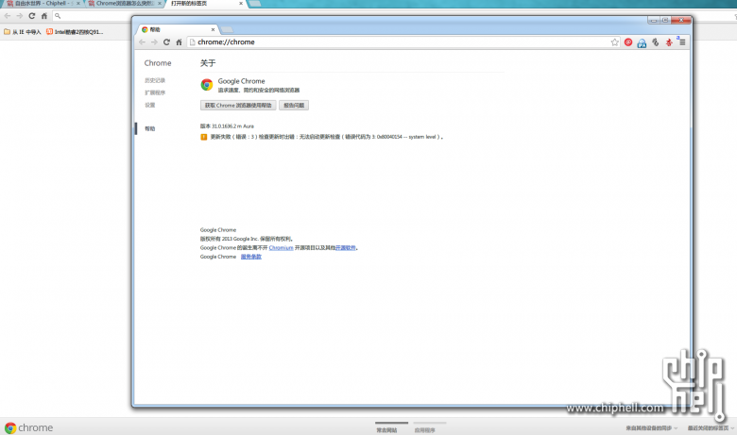Open the 服务条款 link

[x=251, y=257]
